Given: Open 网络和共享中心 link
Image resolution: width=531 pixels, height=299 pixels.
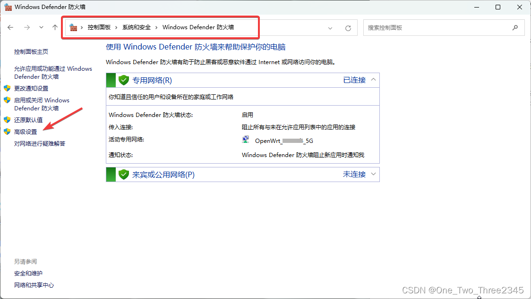Looking at the screenshot, I should point(34,285).
